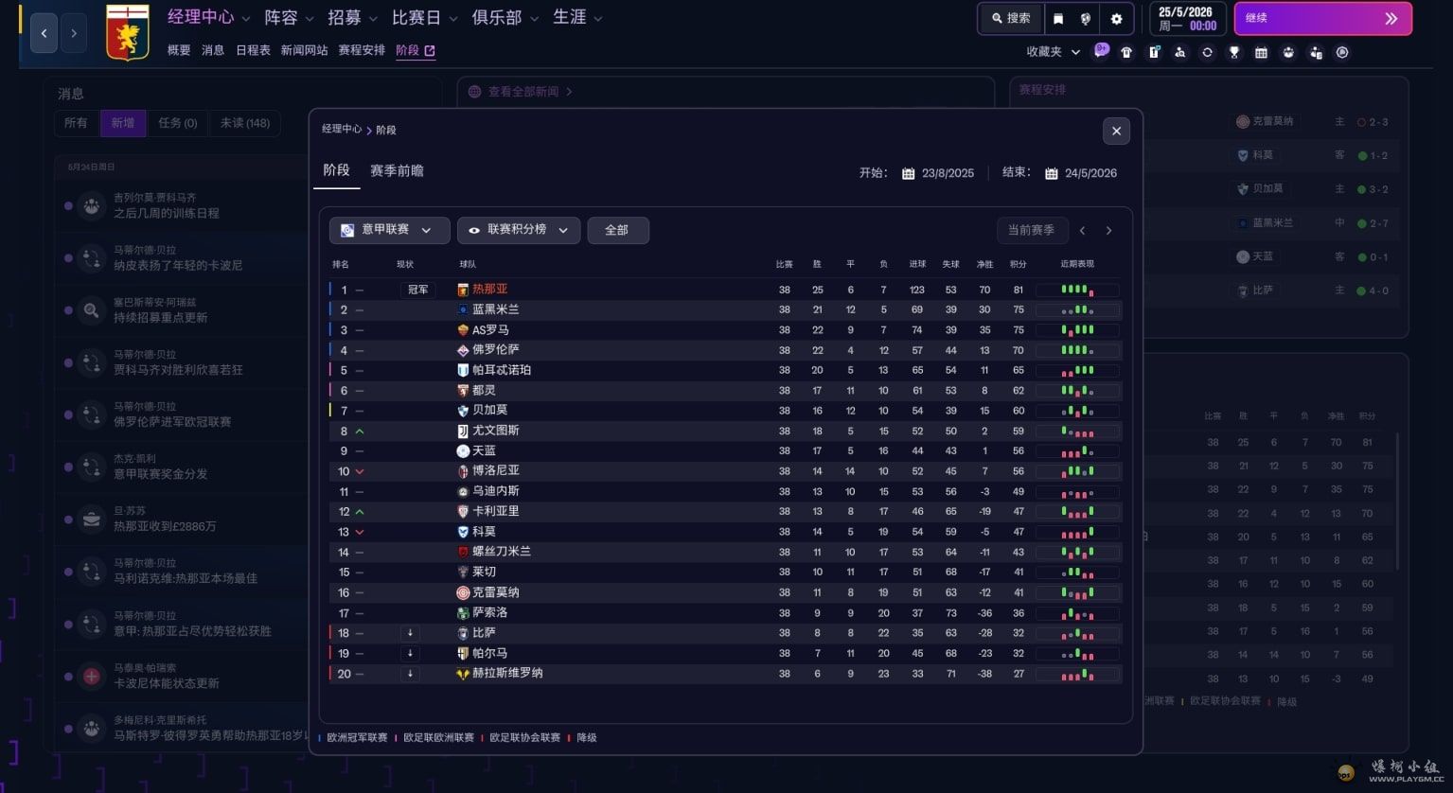Viewport: 1453px width, 793px height.
Task: Open the globe icon in top bar
Action: 1086,19
